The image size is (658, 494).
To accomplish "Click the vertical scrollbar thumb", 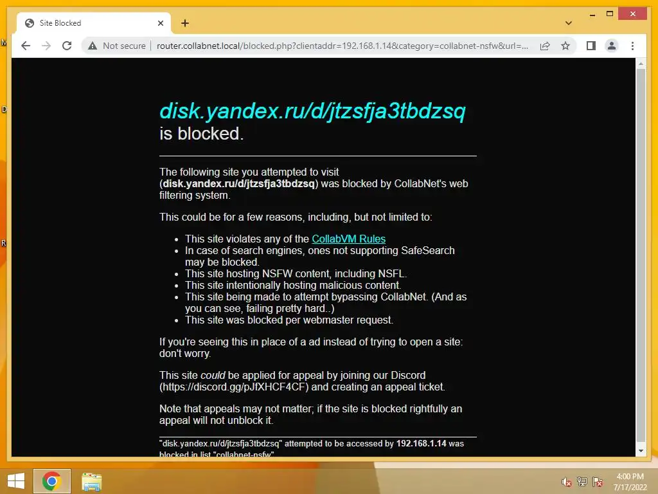I will (x=641, y=255).
